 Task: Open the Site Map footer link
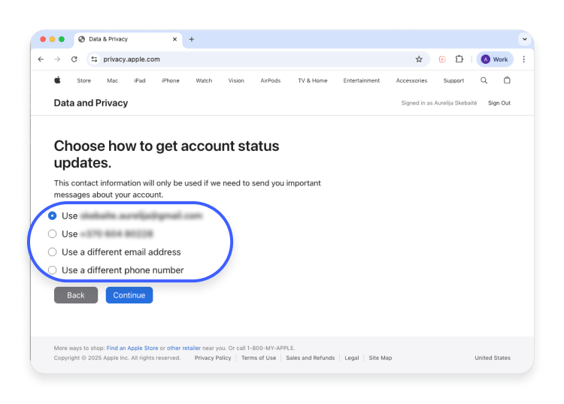381,358
